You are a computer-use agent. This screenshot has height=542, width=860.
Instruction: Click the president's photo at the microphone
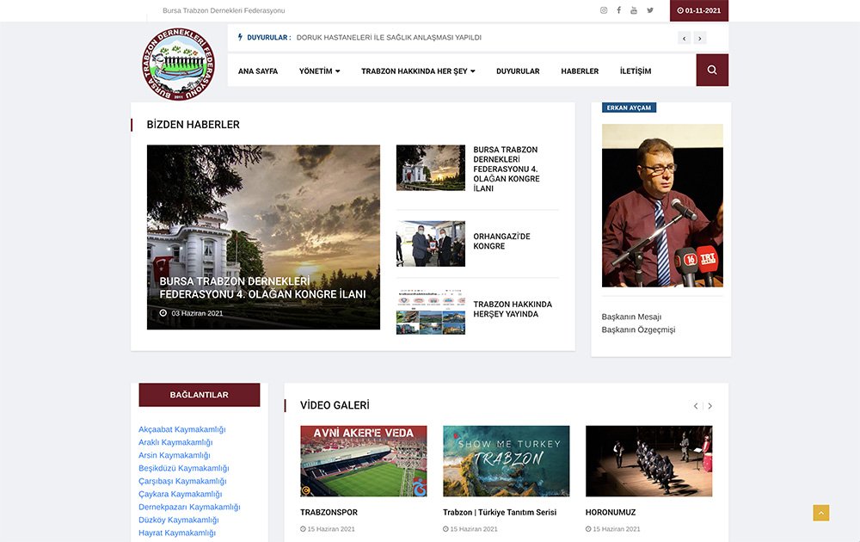(x=662, y=205)
